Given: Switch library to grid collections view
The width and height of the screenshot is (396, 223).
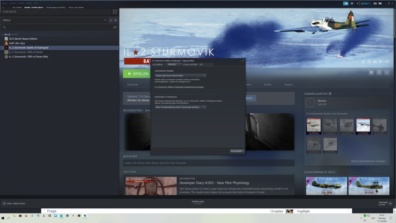Looking at the screenshot, I should (x=115, y=11).
